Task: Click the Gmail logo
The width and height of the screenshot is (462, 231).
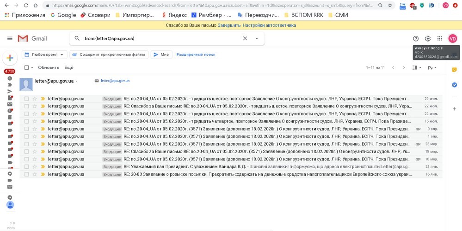Action: coord(32,39)
